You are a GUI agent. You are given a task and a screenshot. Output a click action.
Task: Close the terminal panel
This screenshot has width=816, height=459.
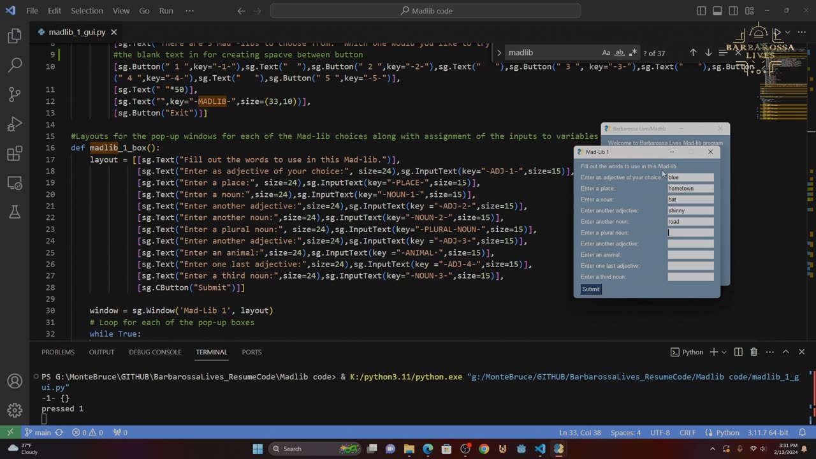(801, 352)
